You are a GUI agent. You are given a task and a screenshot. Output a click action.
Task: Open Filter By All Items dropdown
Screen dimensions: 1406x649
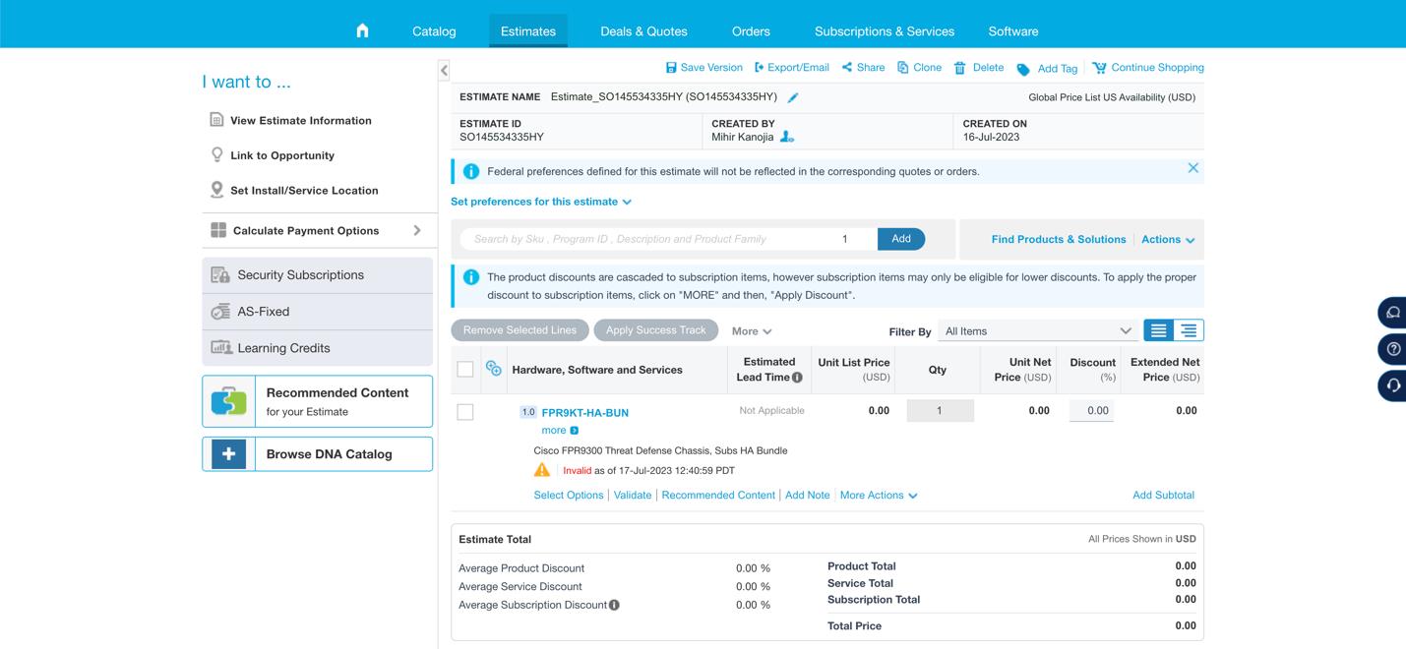pos(1038,330)
